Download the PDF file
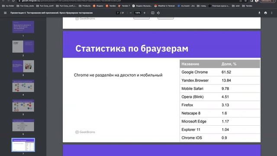The image size is (277, 156). click(x=259, y=13)
